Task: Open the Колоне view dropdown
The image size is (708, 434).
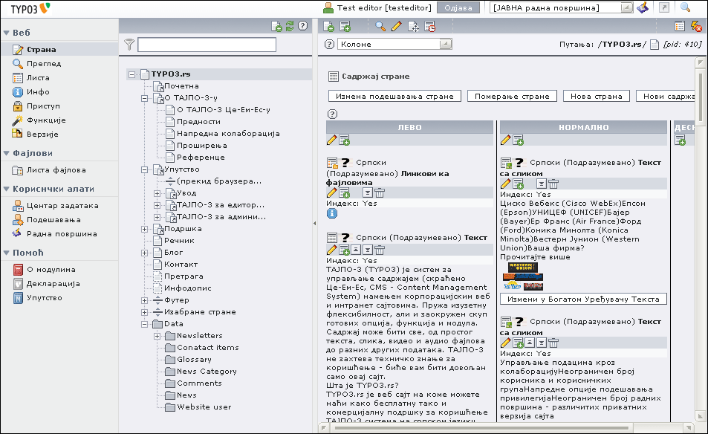Action: click(395, 44)
